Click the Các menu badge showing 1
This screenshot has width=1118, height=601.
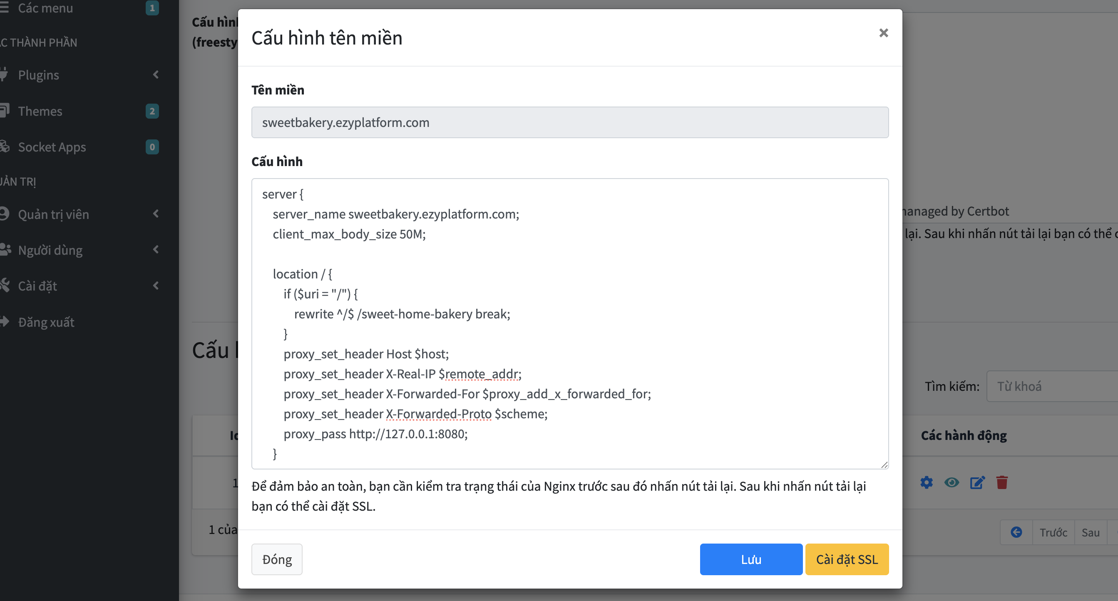pyautogui.click(x=152, y=8)
